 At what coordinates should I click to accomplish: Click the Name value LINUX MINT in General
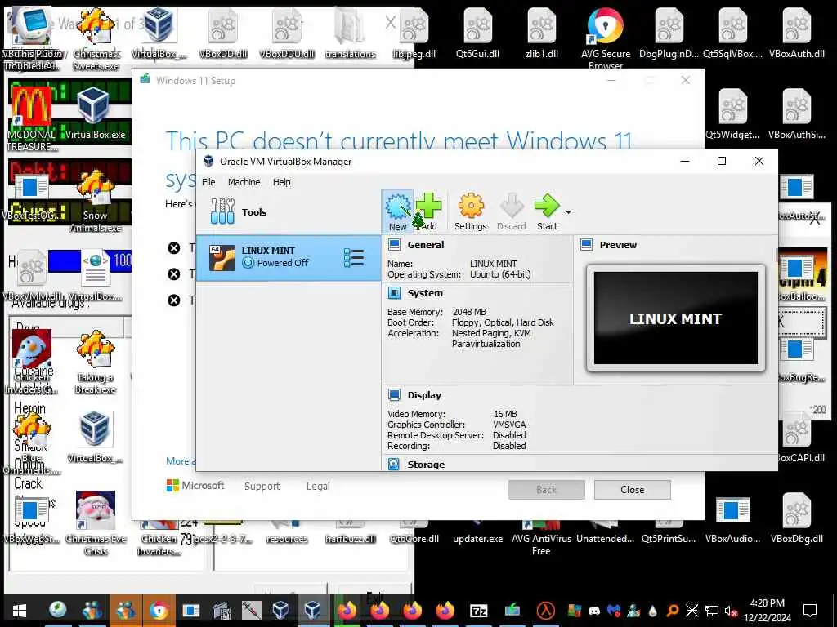(x=493, y=264)
